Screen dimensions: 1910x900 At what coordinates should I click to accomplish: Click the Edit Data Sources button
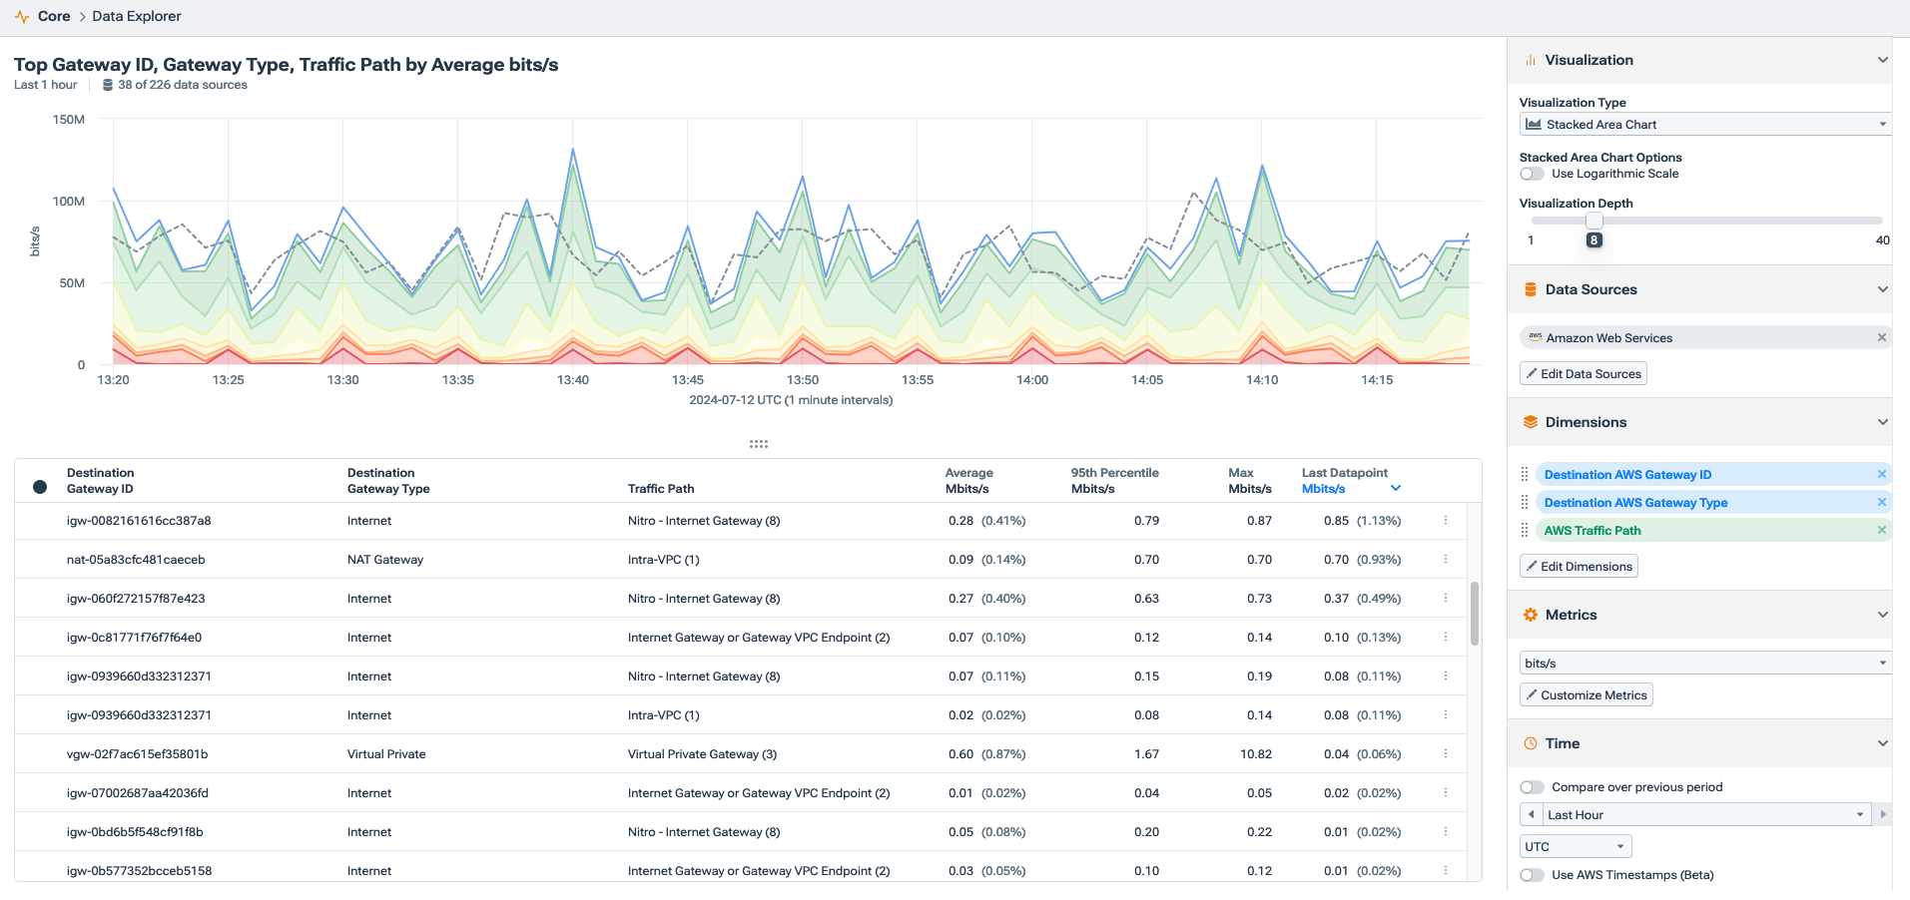[1583, 373]
